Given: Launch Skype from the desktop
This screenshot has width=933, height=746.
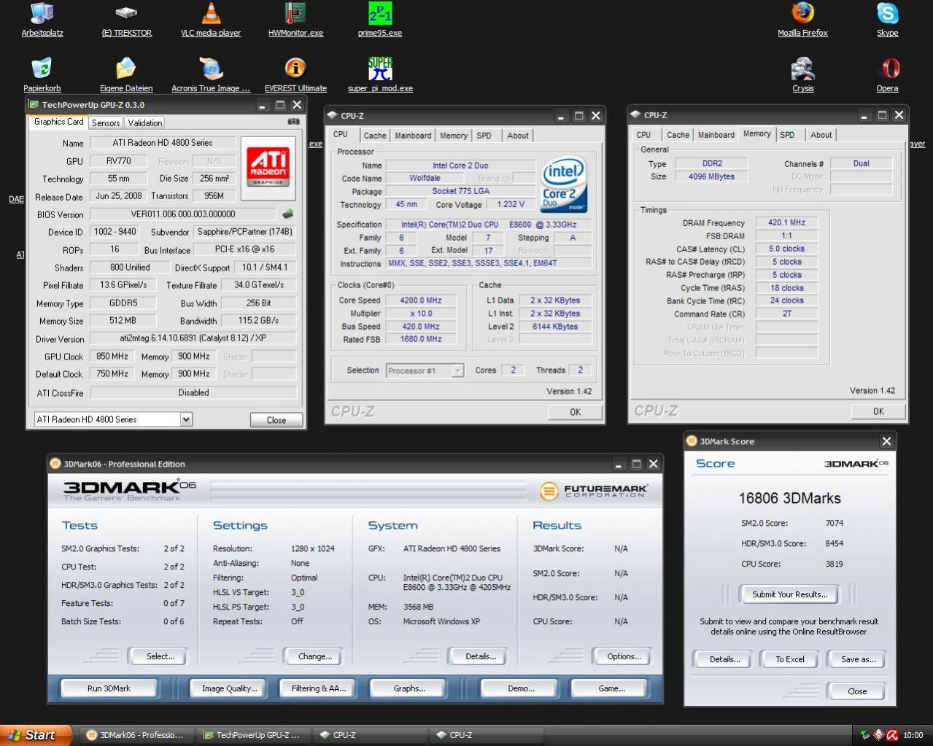Looking at the screenshot, I should 887,20.
